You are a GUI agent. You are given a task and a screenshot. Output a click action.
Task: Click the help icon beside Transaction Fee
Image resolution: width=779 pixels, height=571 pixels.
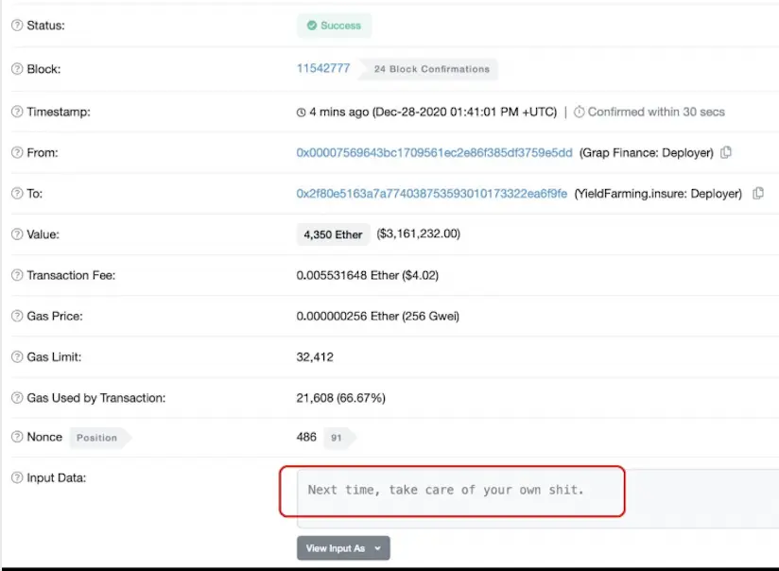point(17,275)
